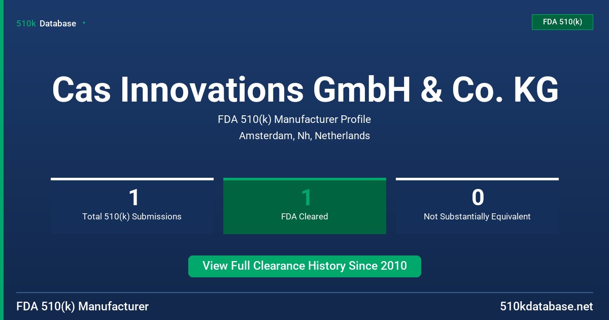This screenshot has width=609, height=320.
Task: Click the Amsterdam, Nh, Netherlands location text
Action: [x=304, y=136]
